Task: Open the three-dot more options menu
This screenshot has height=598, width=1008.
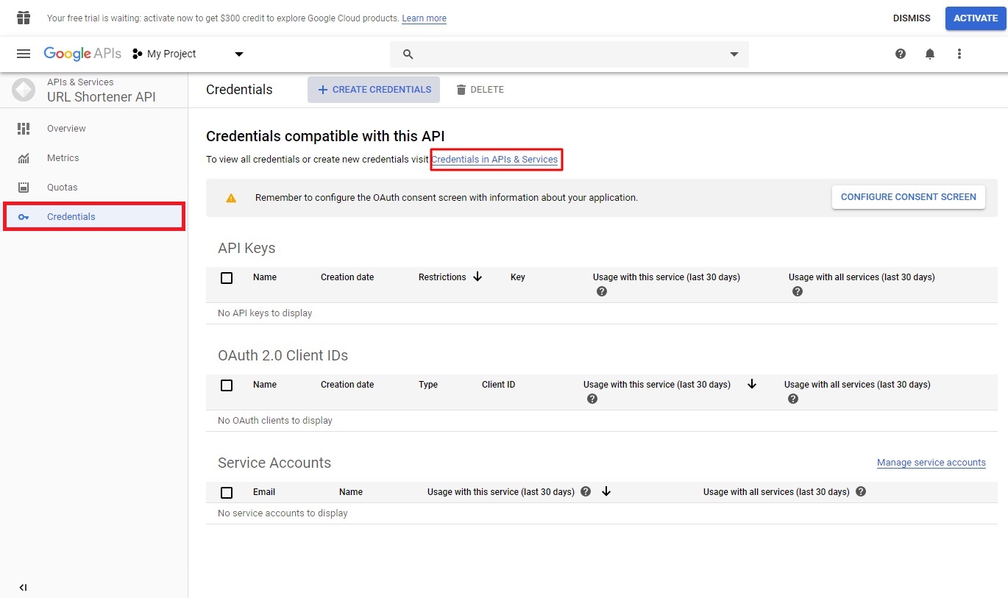Action: [x=959, y=54]
